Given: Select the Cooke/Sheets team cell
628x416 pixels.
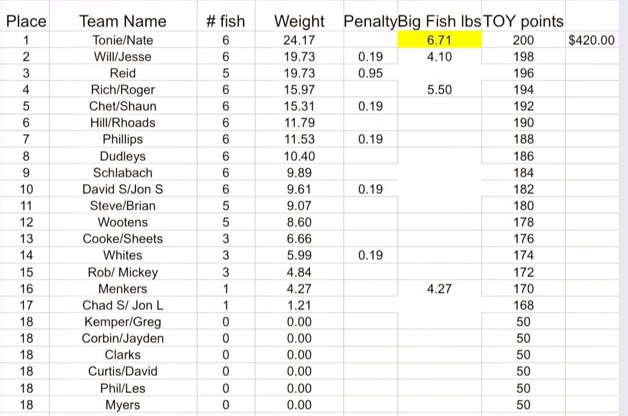Looking at the screenshot, I should click(123, 239).
